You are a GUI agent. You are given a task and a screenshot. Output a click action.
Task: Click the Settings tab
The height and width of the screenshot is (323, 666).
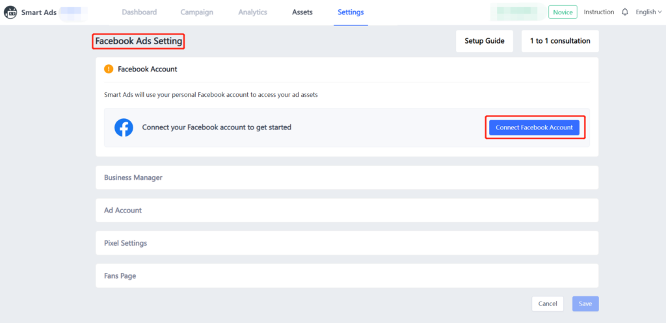pos(351,12)
